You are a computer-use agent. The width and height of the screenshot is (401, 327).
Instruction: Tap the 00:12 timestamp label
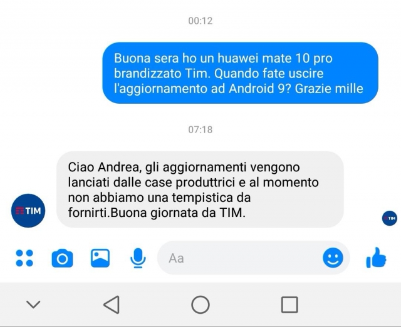[200, 21]
